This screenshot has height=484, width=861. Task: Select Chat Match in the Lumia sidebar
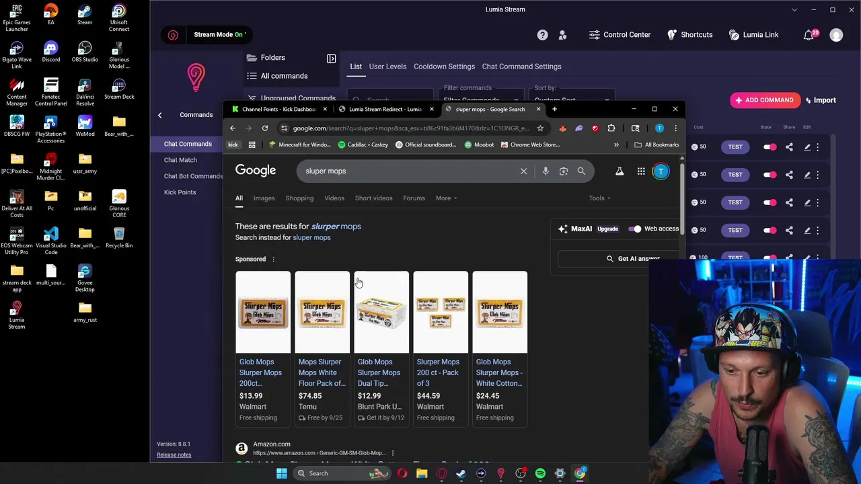click(x=180, y=160)
